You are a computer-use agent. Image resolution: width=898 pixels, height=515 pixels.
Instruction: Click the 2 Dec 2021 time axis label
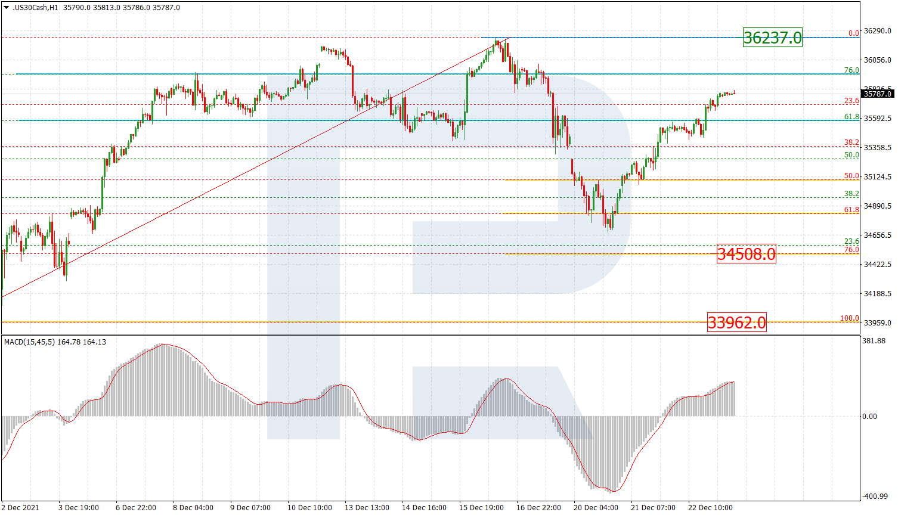pyautogui.click(x=20, y=508)
